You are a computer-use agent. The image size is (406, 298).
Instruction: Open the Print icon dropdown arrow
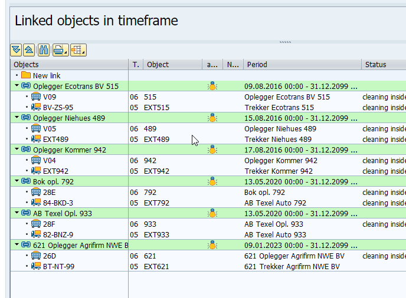click(x=66, y=53)
